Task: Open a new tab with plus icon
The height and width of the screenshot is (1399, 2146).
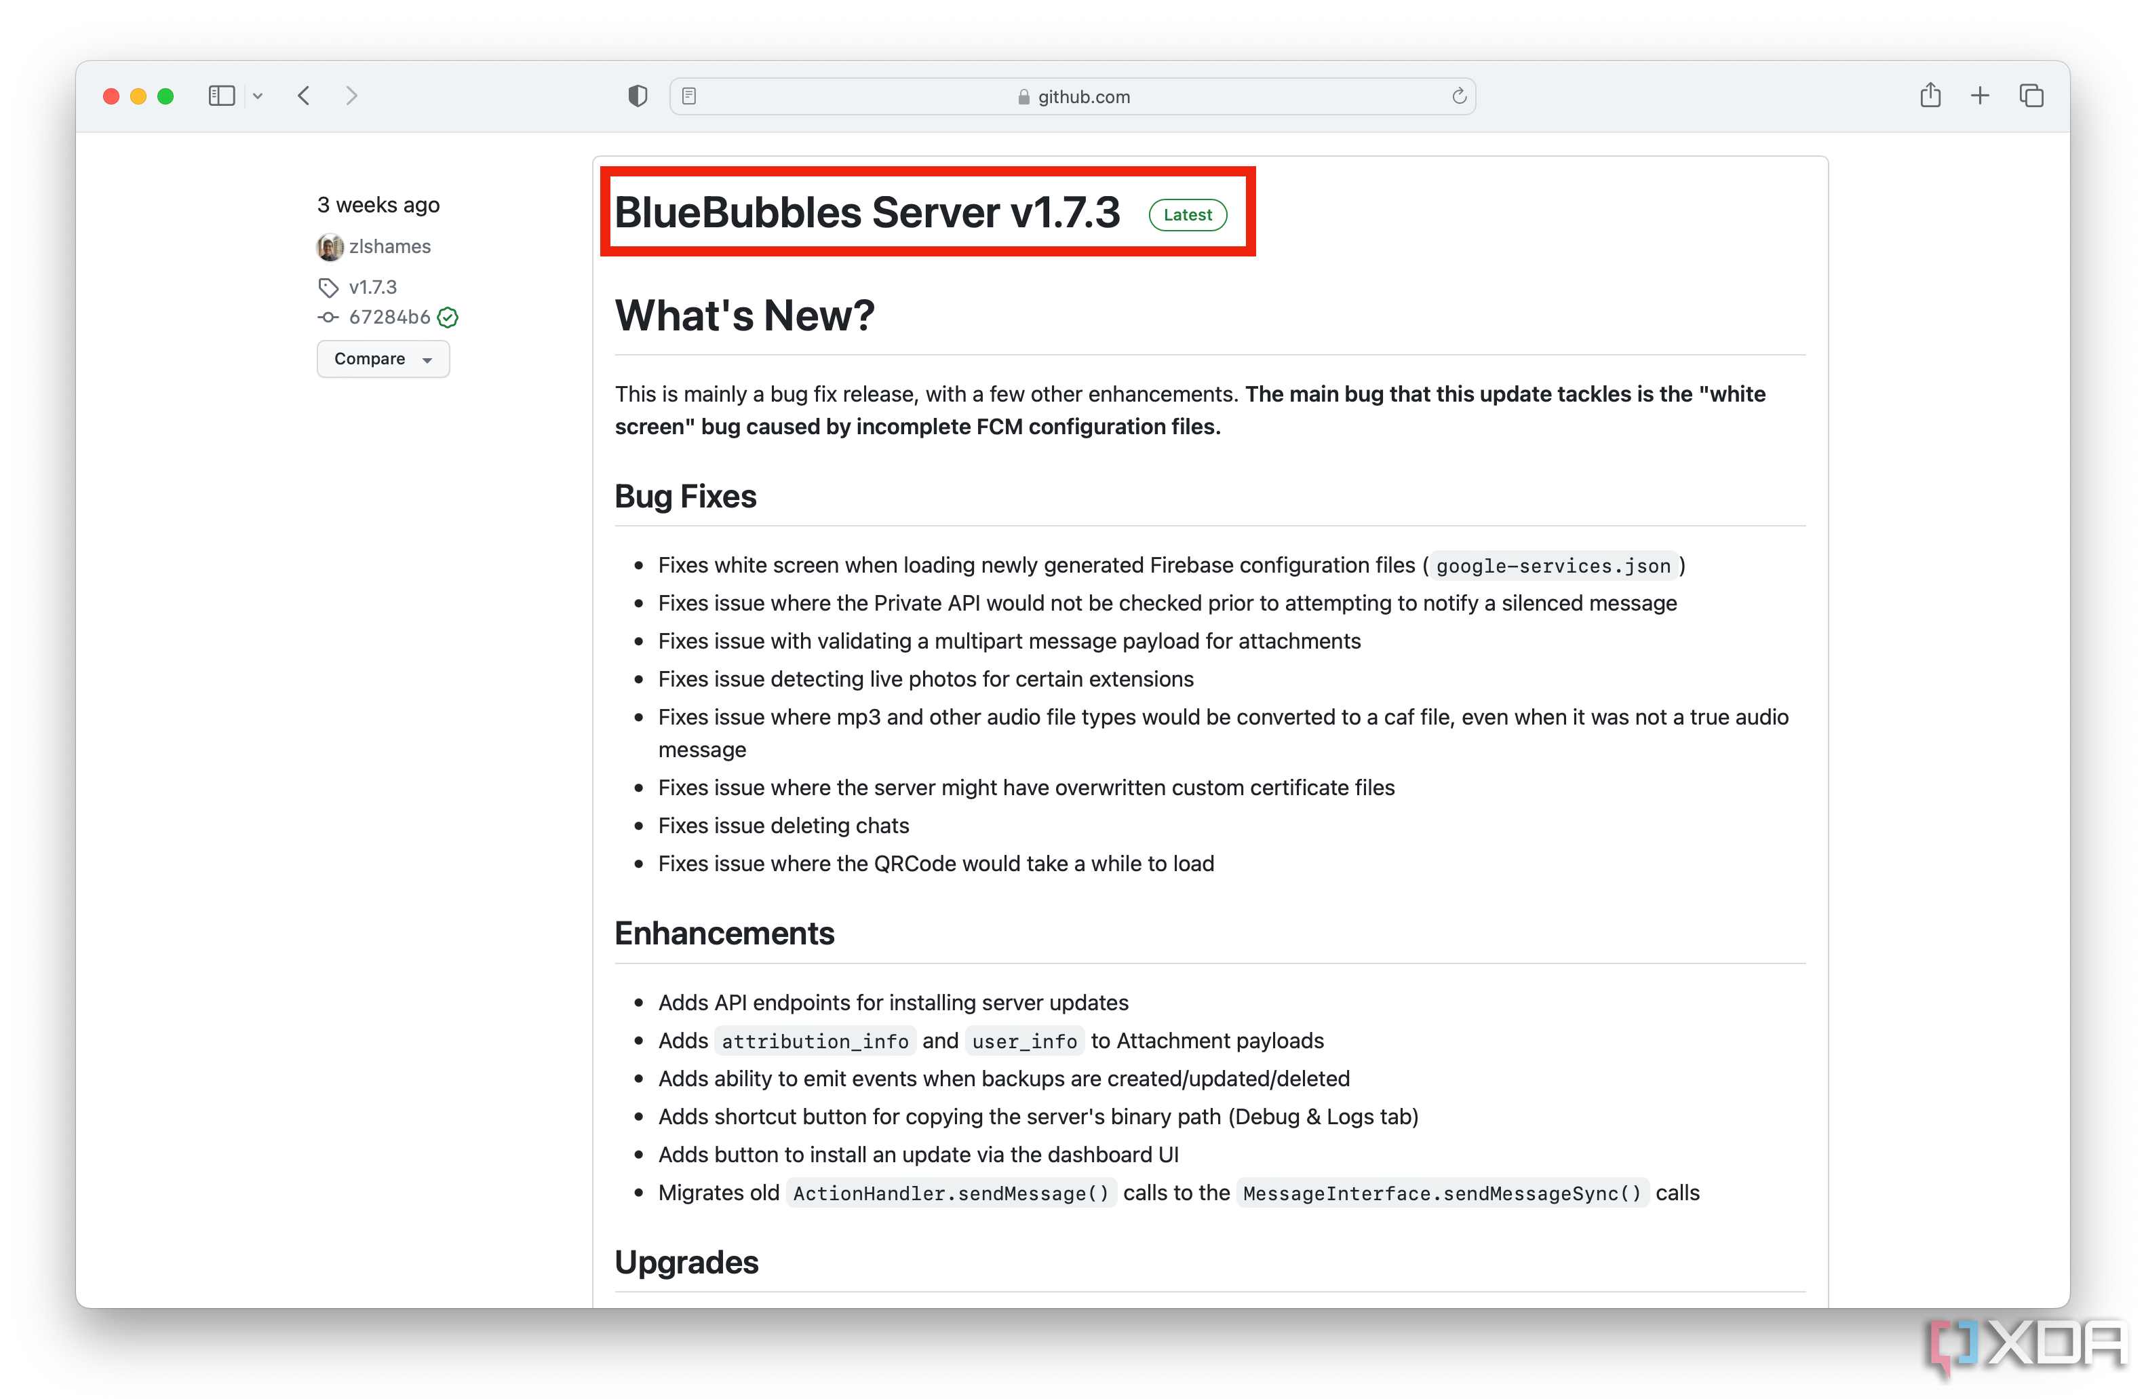Action: [x=1979, y=96]
